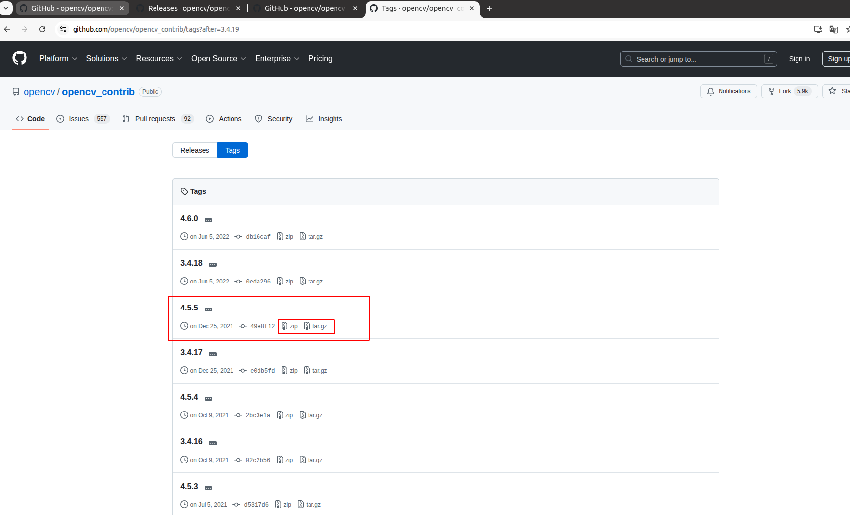
Task: Click the Fork button
Action: 789,91
